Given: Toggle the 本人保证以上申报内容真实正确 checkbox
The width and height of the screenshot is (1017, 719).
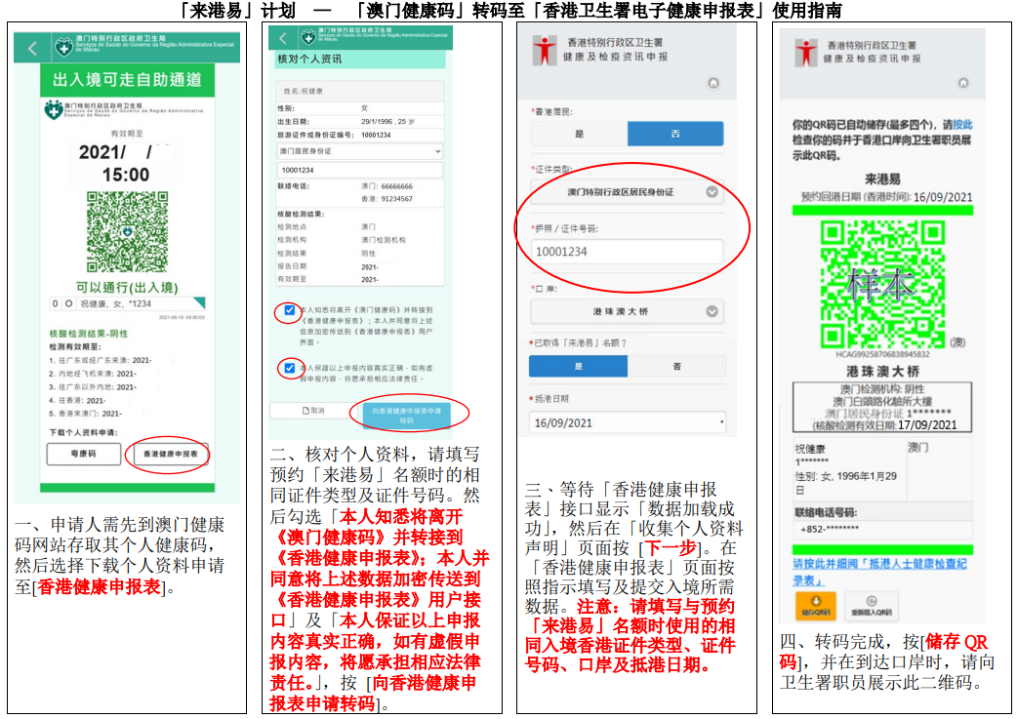Looking at the screenshot, I should 289,368.
